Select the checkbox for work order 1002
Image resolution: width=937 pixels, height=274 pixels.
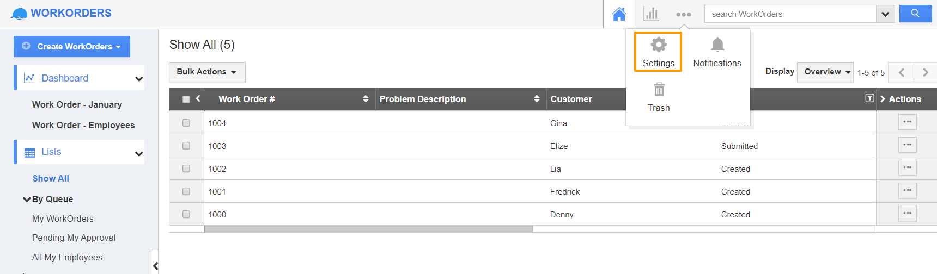186,169
